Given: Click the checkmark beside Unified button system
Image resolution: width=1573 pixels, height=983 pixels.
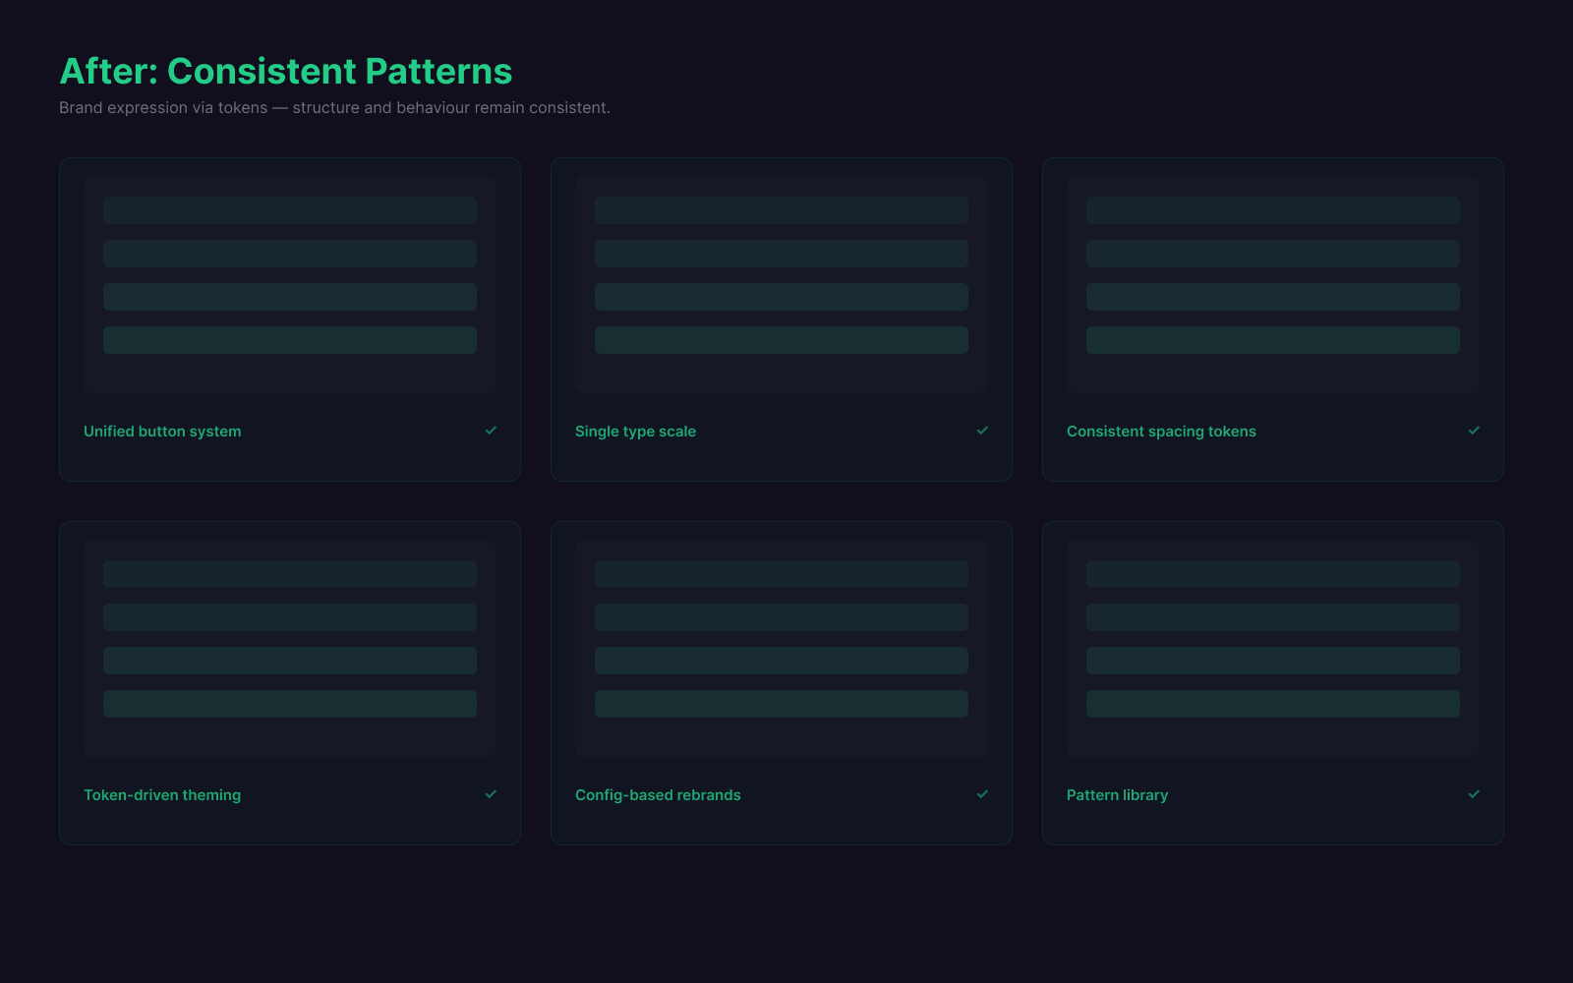Looking at the screenshot, I should (x=491, y=431).
